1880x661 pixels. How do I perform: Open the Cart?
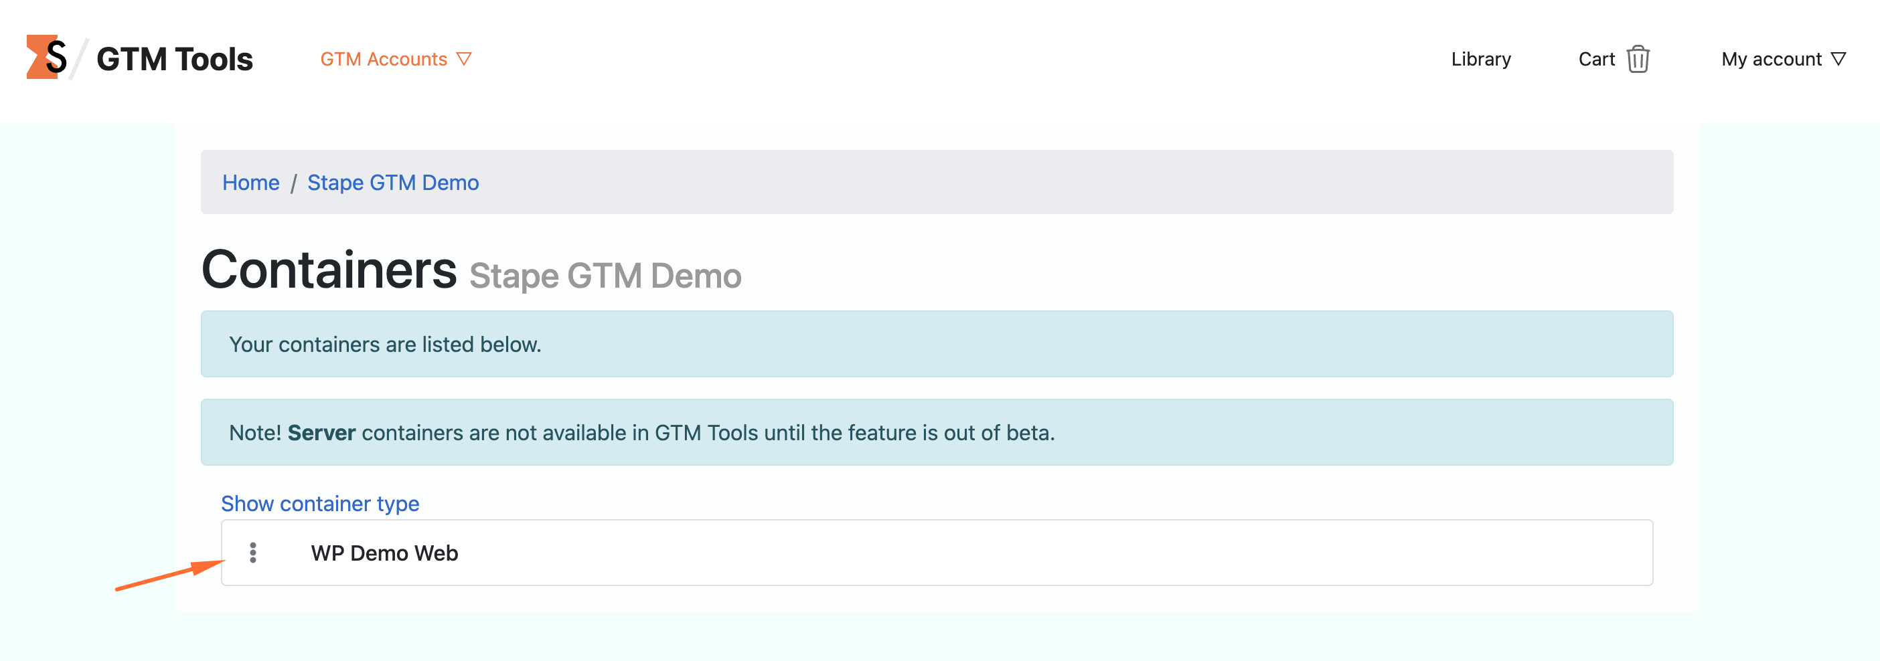click(x=1597, y=59)
